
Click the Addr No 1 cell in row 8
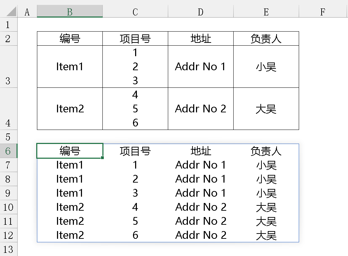coord(201,179)
